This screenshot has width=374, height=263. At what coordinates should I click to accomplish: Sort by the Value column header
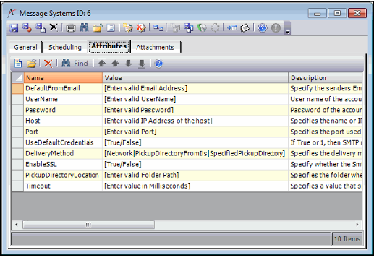tap(195, 78)
